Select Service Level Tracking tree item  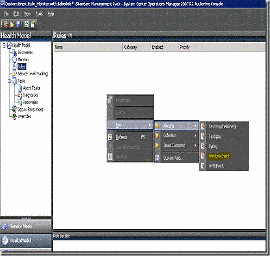[32, 74]
